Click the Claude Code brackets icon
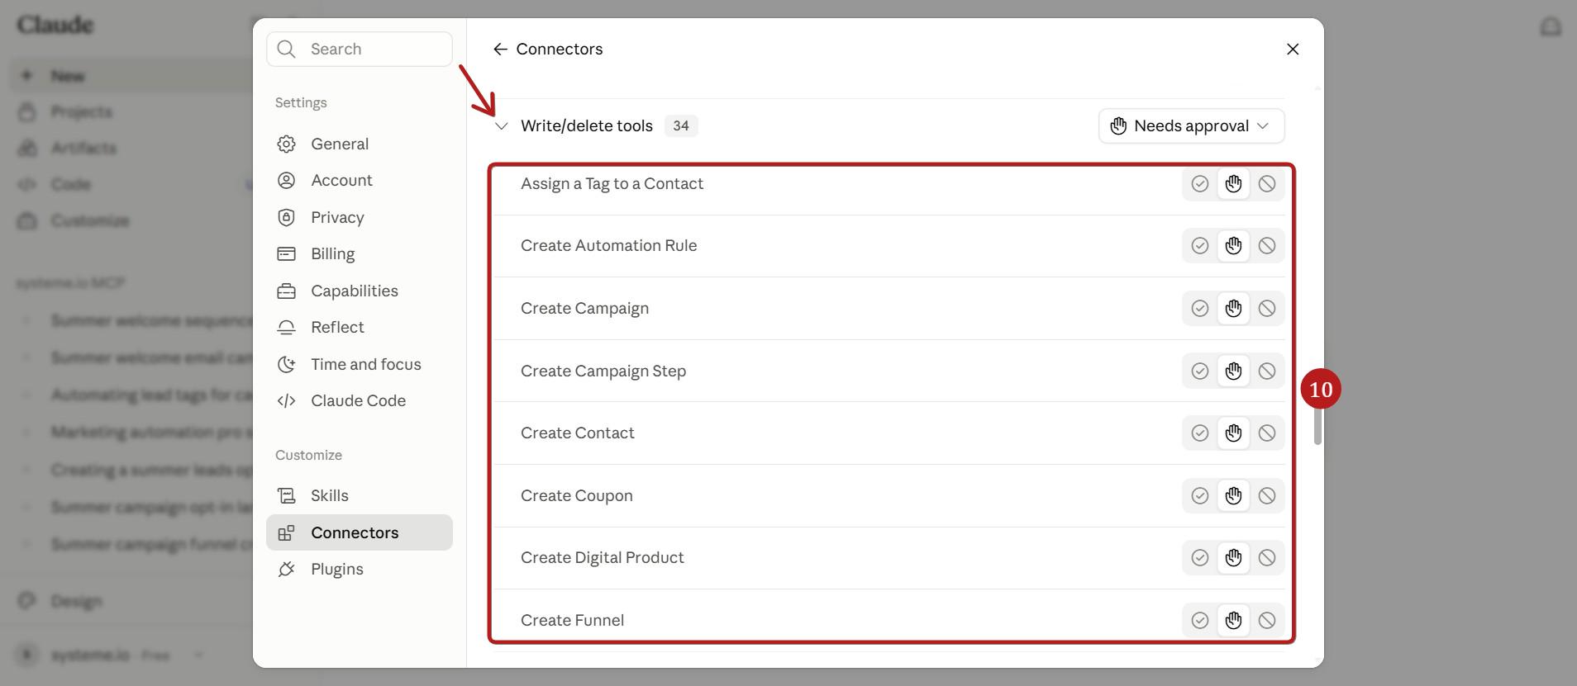The width and height of the screenshot is (1577, 686). click(x=286, y=400)
